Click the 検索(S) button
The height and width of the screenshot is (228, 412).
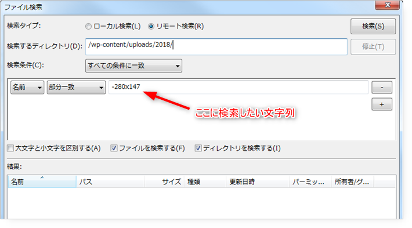point(373,26)
